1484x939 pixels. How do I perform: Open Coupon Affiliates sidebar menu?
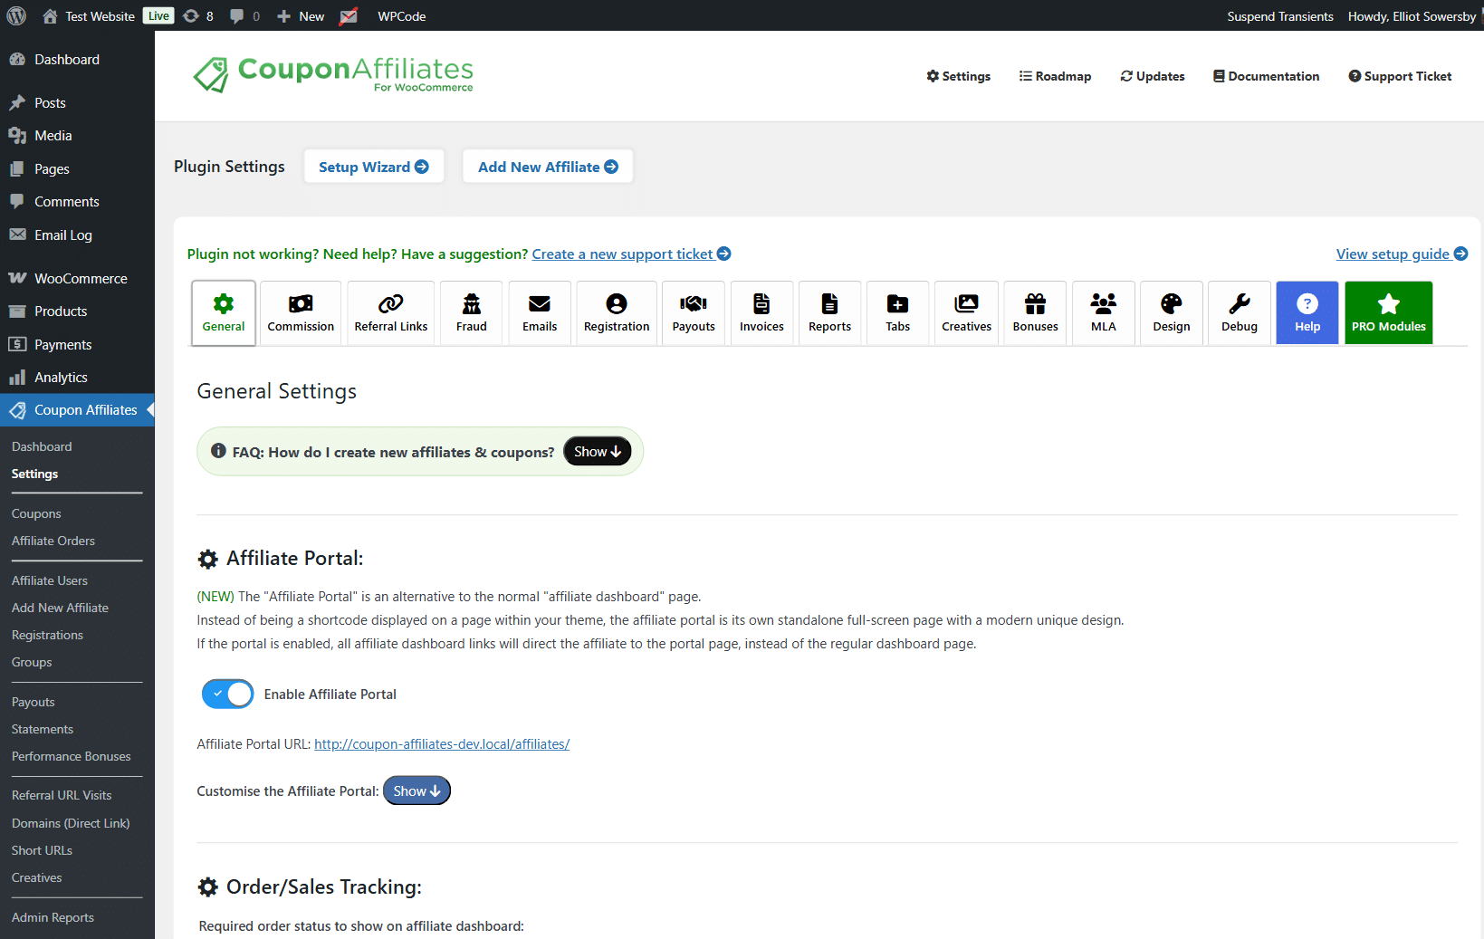[x=77, y=410]
